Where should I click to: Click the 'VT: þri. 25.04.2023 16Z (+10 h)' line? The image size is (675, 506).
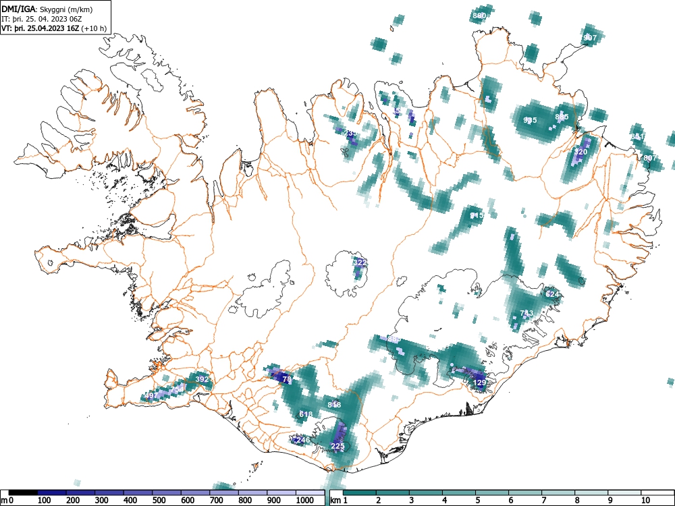pos(54,28)
